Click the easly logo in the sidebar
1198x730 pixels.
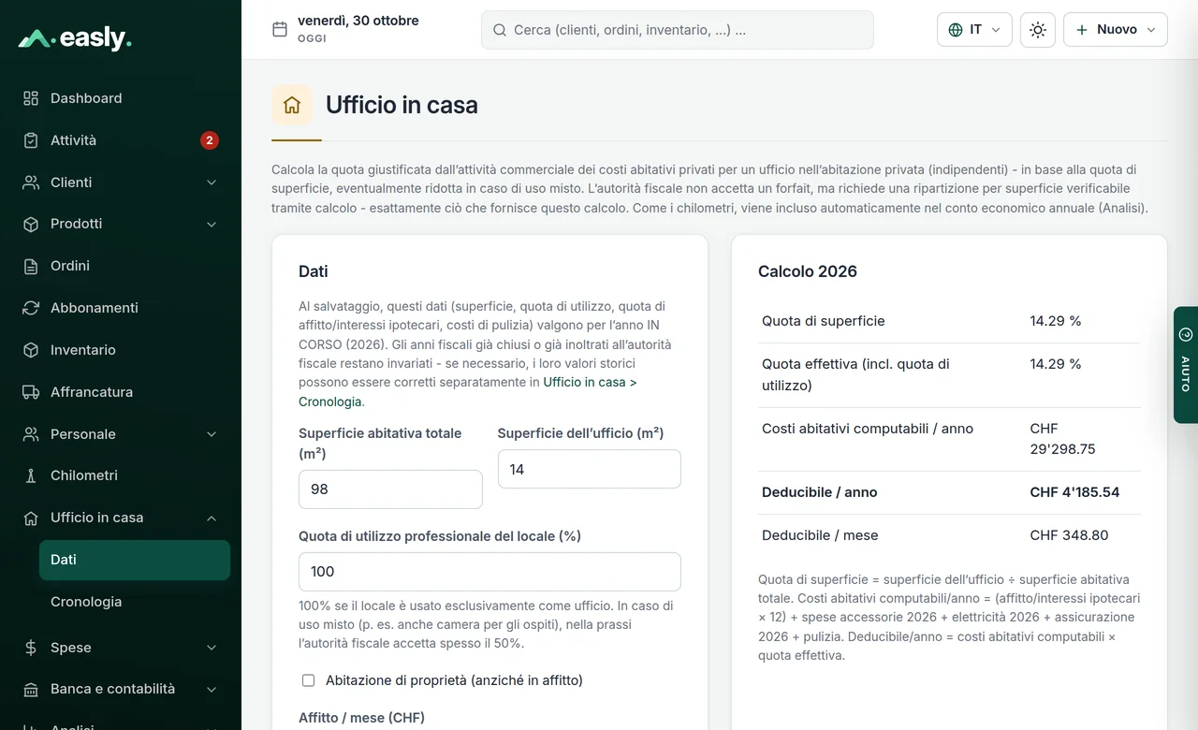click(75, 38)
